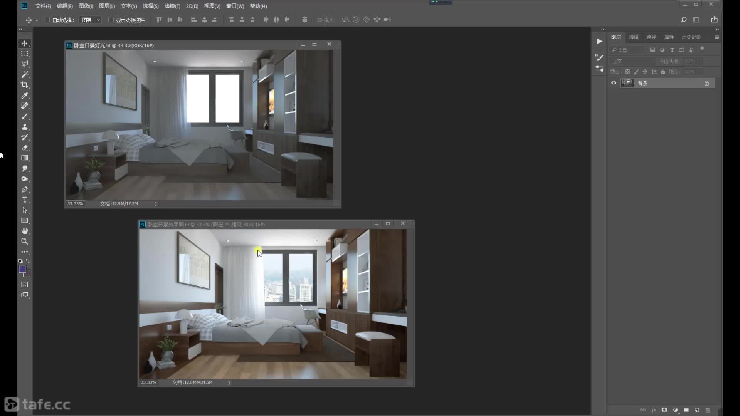The width and height of the screenshot is (740, 416).
Task: Hide the 背景 layer visibility eye
Action: [614, 83]
